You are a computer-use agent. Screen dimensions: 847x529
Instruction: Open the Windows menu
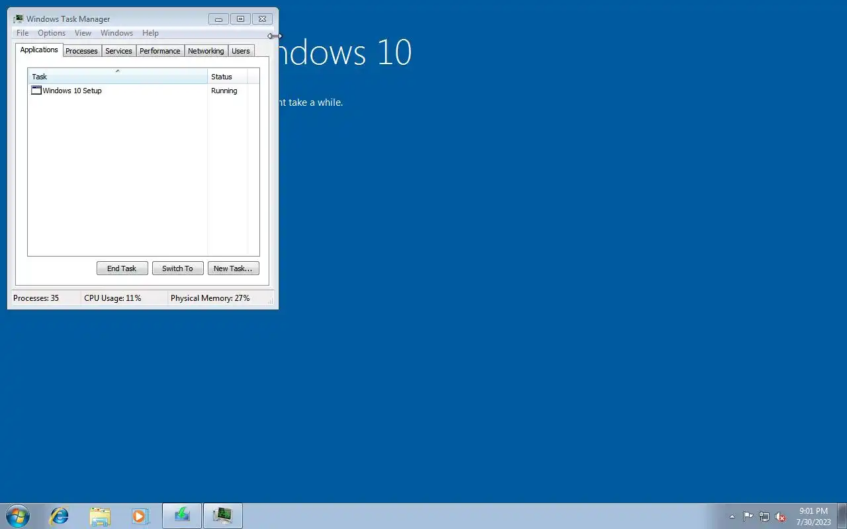[116, 33]
